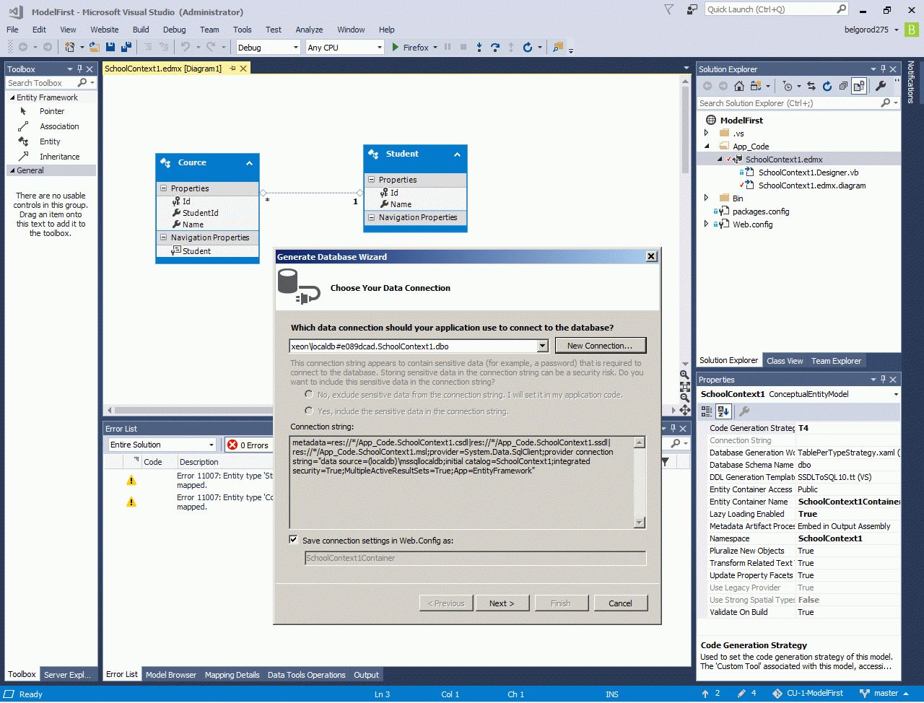Screen dimensions: 924x703
Task: Open the Analyze menu
Action: click(309, 30)
